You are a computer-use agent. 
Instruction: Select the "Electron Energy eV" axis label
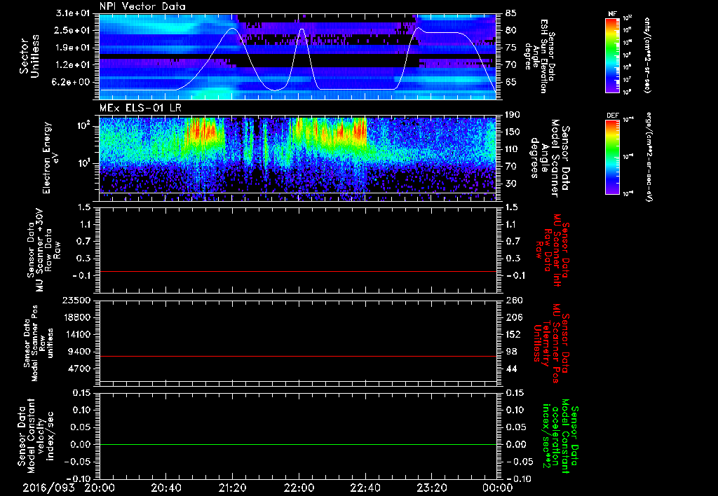coord(51,158)
